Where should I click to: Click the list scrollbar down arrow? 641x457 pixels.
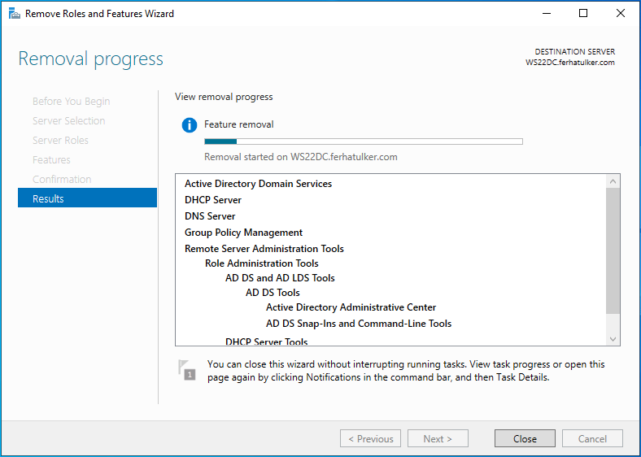click(x=613, y=339)
